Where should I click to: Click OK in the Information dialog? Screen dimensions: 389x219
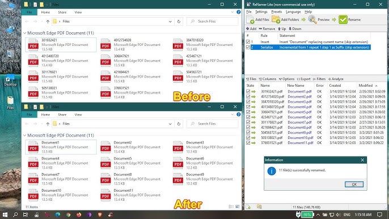tap(354, 184)
